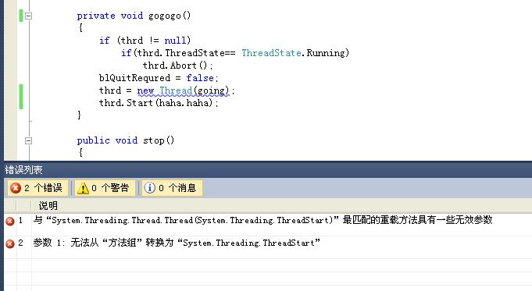Collapse the stop method outline
532x291 pixels.
tap(28, 140)
